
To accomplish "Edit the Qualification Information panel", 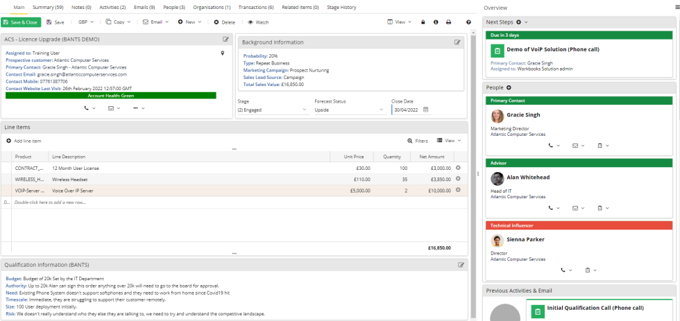I will (461, 265).
